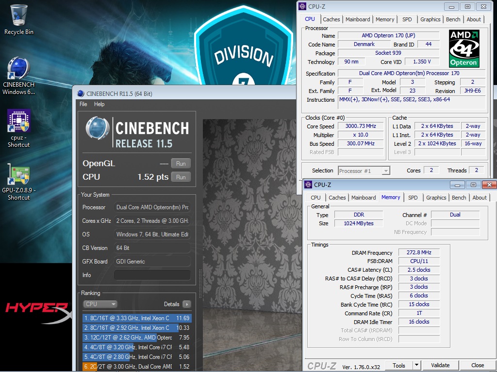
Task: Open the Processor #1 selection dropdown
Action: [x=364, y=171]
